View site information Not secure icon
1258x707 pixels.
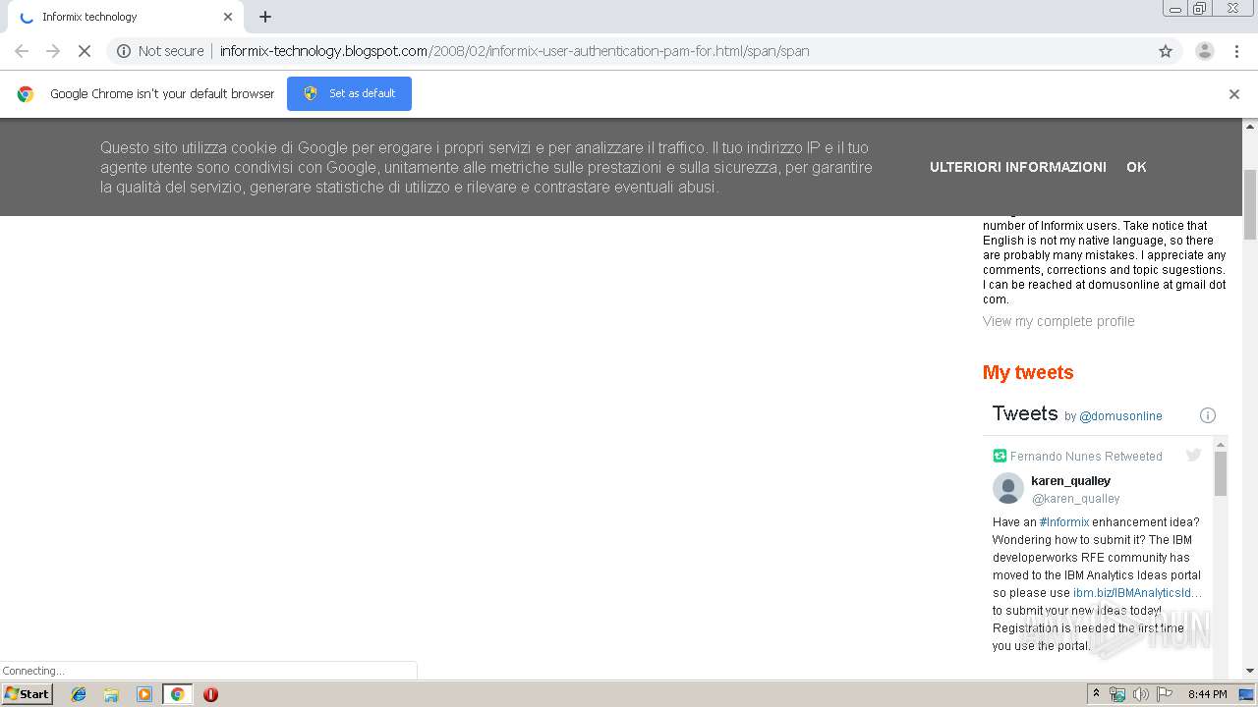(124, 51)
